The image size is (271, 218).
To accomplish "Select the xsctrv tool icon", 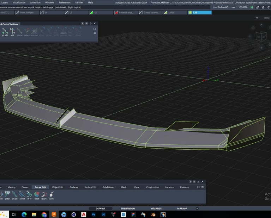I will point(52,194).
